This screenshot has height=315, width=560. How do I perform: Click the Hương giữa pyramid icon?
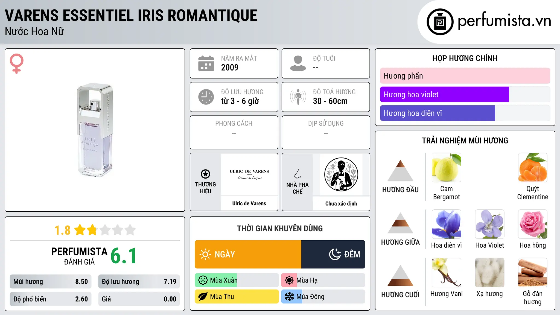(400, 223)
